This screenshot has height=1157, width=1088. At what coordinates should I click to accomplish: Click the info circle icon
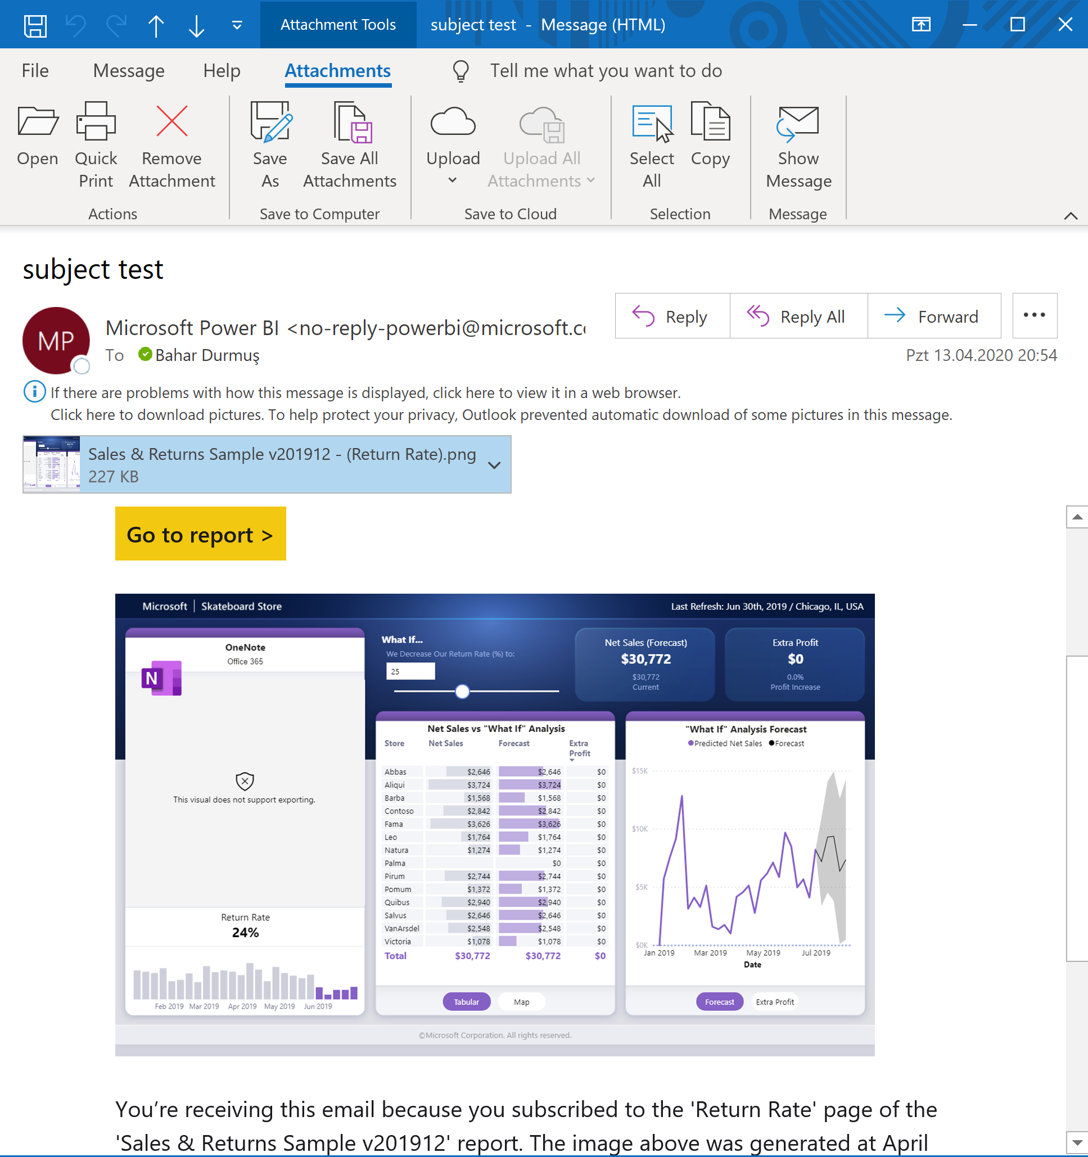(x=34, y=391)
